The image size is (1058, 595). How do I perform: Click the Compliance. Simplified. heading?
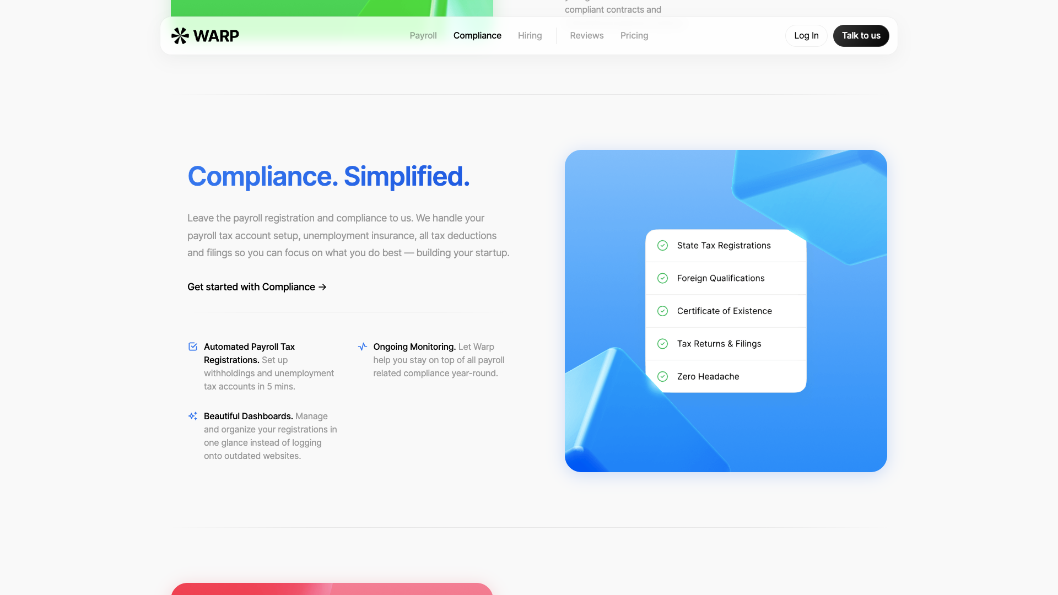pyautogui.click(x=328, y=176)
